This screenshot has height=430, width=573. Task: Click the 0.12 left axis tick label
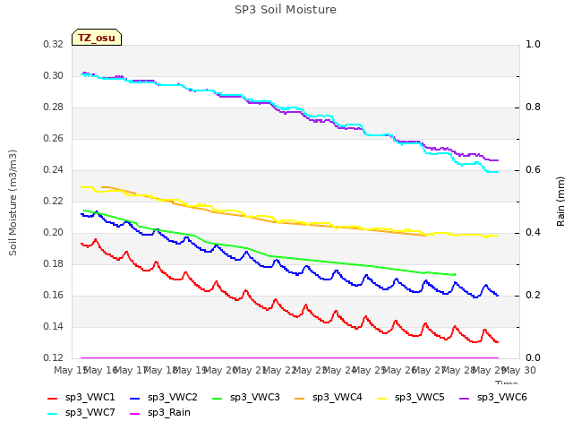point(53,357)
